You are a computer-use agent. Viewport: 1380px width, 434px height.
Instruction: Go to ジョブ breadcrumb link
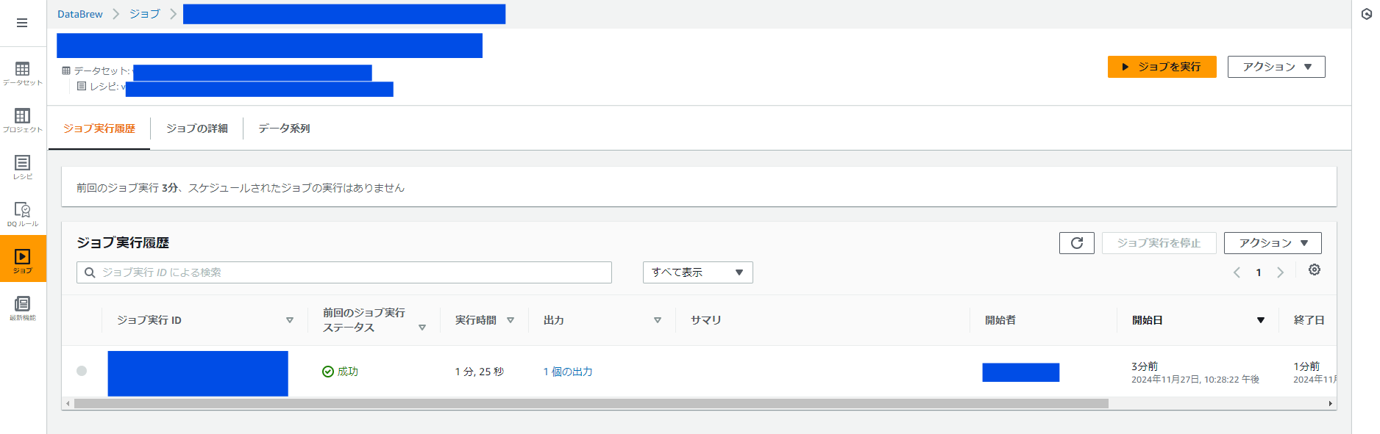tap(144, 14)
